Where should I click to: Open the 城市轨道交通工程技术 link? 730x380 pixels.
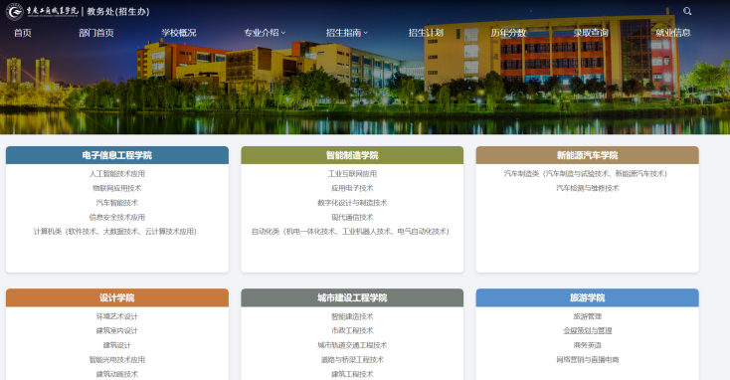(x=352, y=345)
